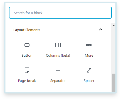Viewport: 121px width, 100px height.
Task: Select the Button block icon
Action: pos(27,45)
